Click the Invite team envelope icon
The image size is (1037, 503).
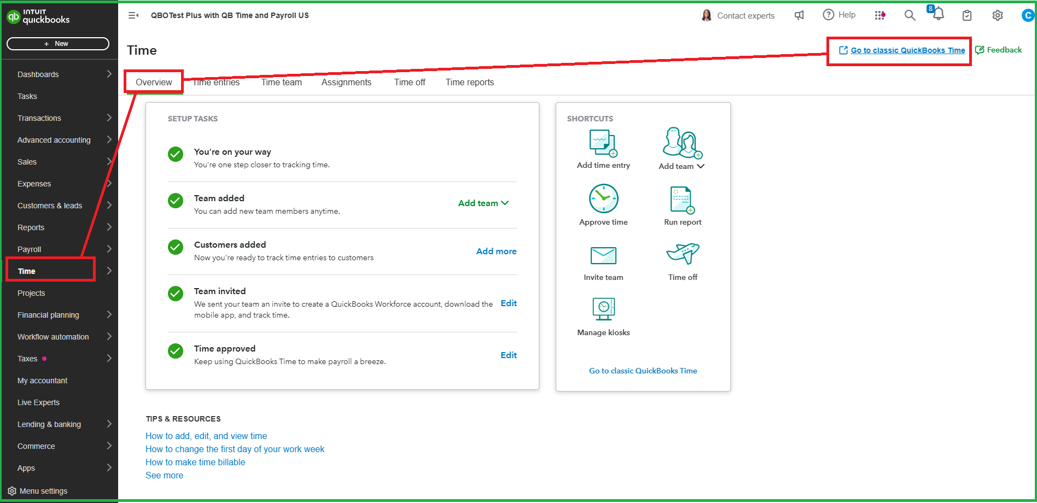tap(603, 255)
